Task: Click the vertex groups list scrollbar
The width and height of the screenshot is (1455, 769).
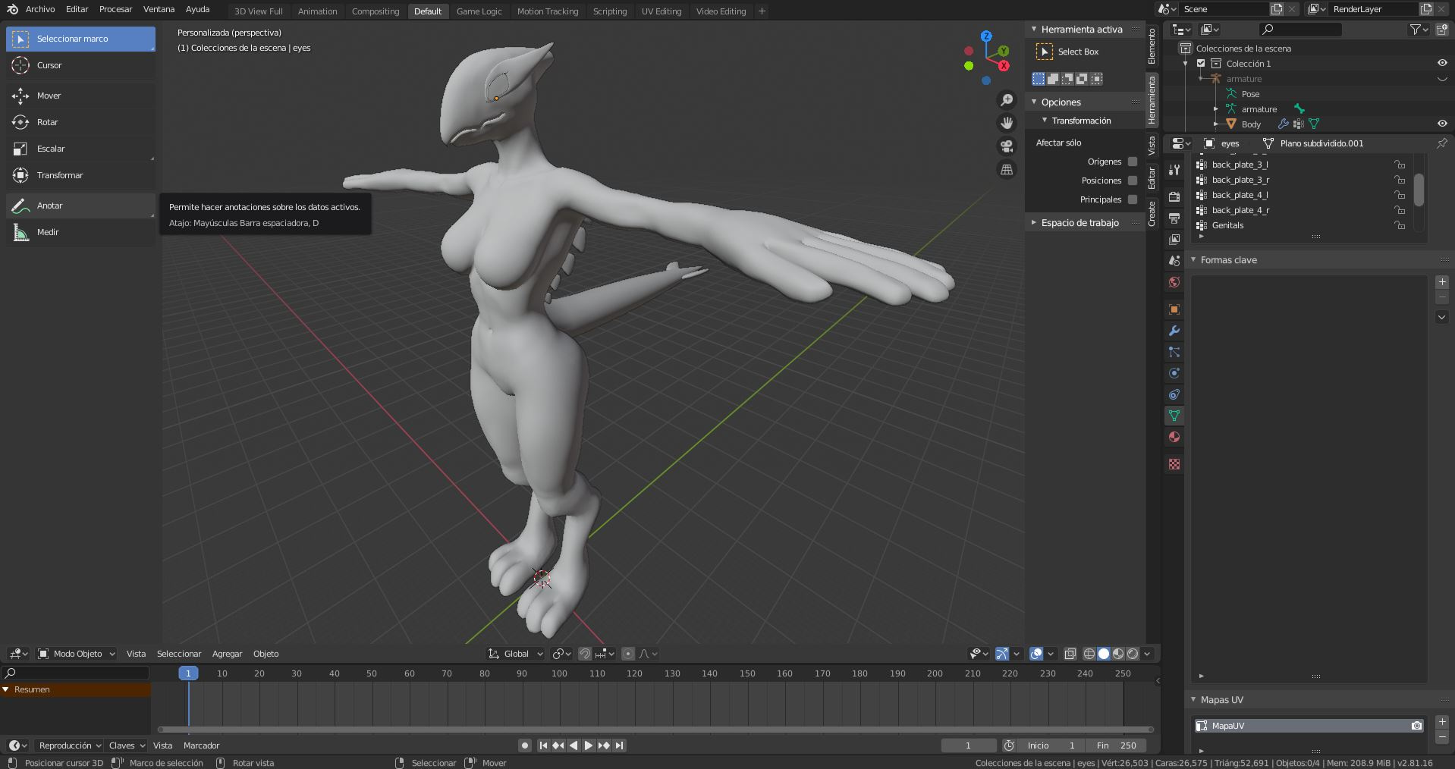Action: click(1419, 190)
